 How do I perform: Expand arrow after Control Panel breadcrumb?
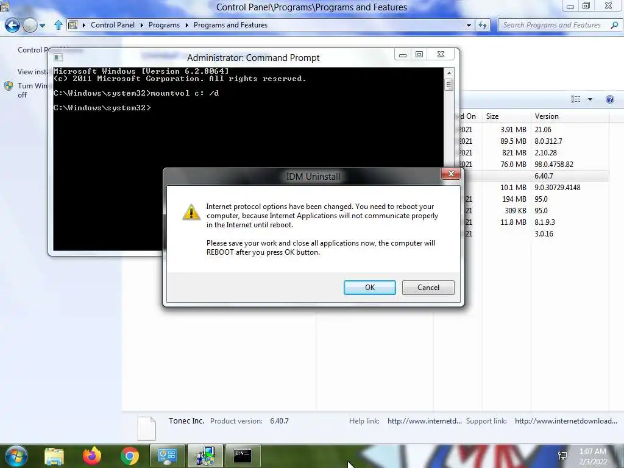(141, 25)
